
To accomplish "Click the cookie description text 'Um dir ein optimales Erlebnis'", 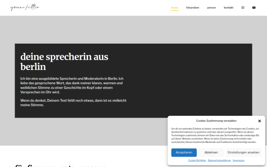I will pyautogui.click(x=215, y=135).
